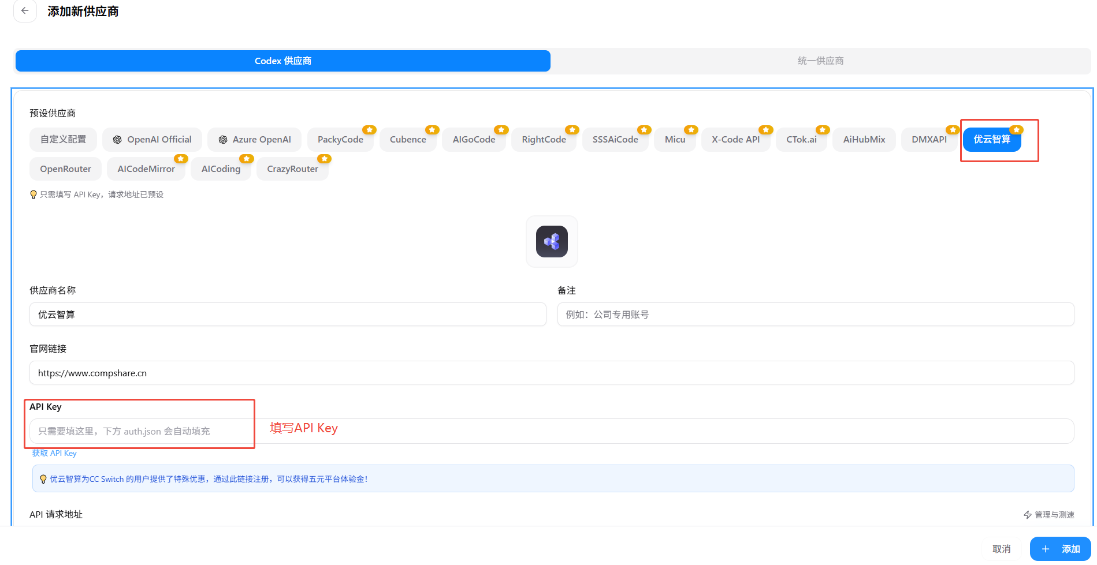
Task: Click the 取消 button
Action: click(1001, 549)
